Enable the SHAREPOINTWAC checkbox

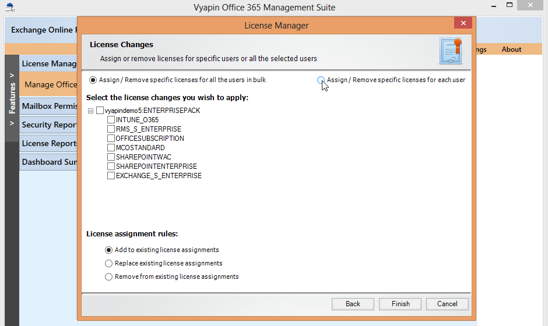click(111, 157)
